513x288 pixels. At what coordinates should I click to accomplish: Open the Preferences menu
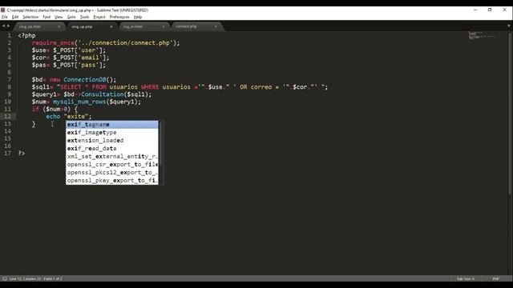click(119, 17)
